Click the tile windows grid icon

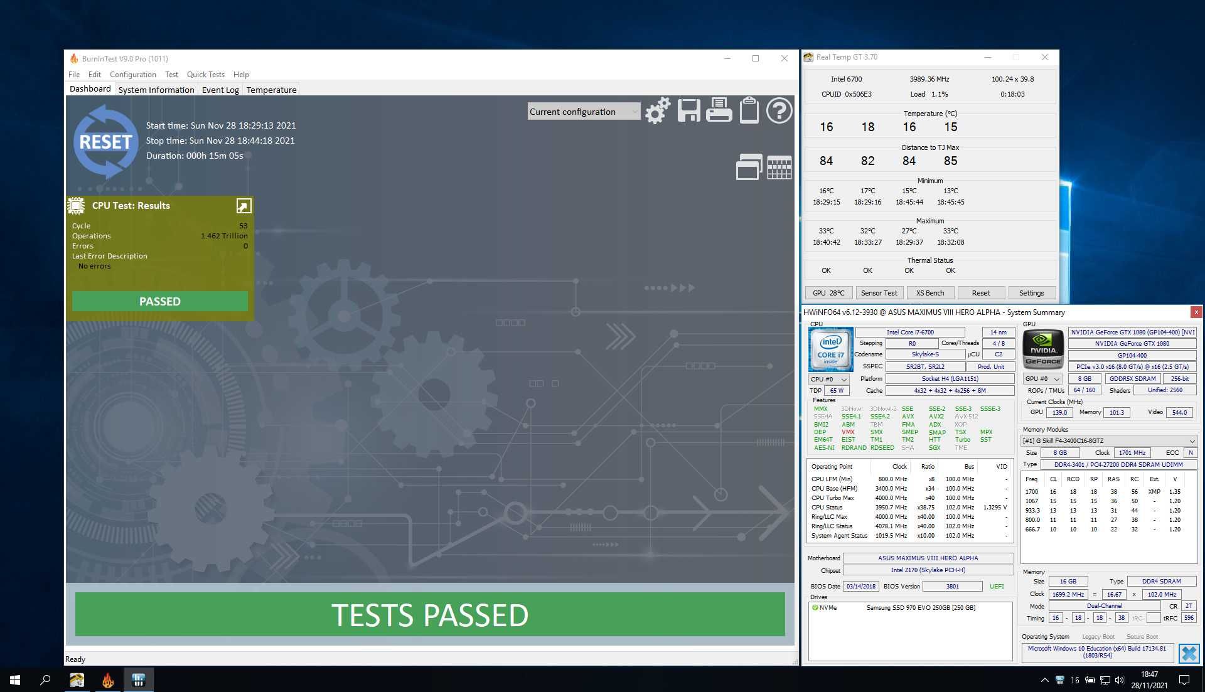(779, 168)
